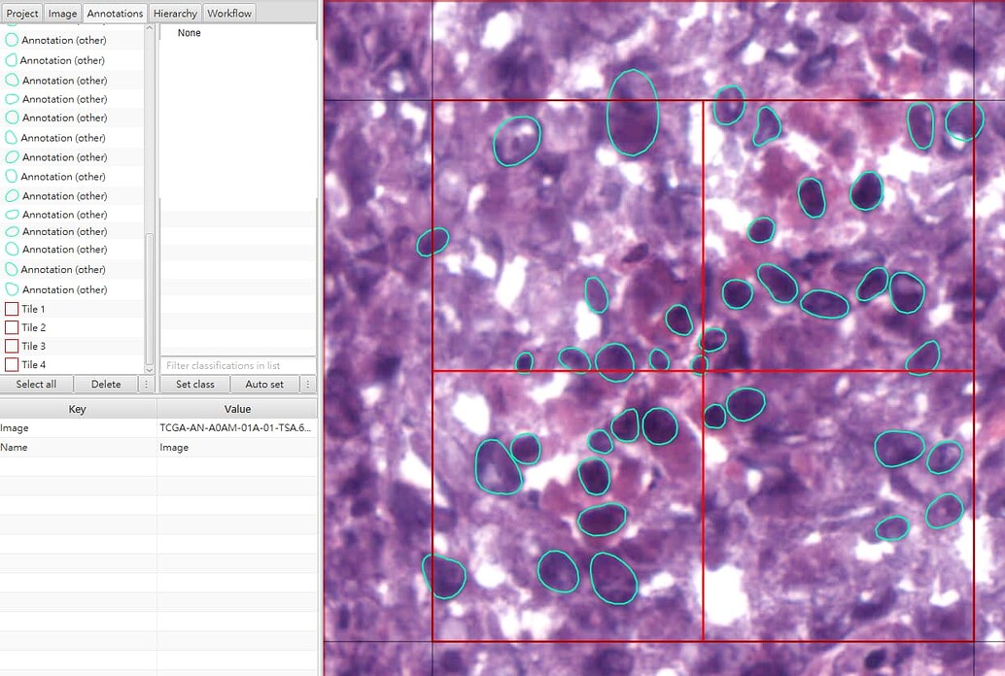Toggle the Tile 2 checkbox
The image size is (1005, 676).
(x=11, y=327)
